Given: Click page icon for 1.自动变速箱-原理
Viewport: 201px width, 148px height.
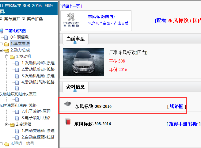Looking at the screenshot, I should (x=17, y=131).
